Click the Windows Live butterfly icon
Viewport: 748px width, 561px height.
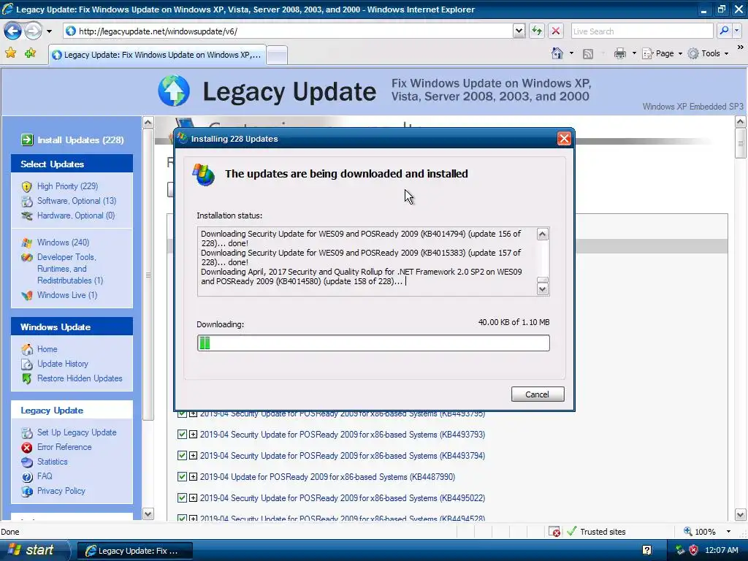[27, 295]
